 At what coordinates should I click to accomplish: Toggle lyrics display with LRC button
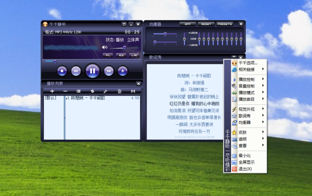click(x=134, y=55)
